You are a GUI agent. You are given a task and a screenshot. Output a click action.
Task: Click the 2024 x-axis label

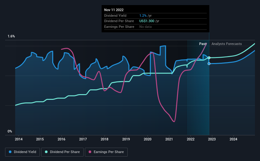[233, 139]
